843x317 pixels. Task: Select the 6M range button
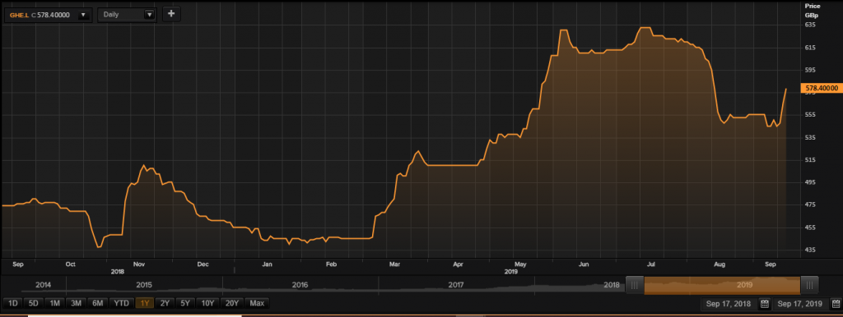[97, 304]
